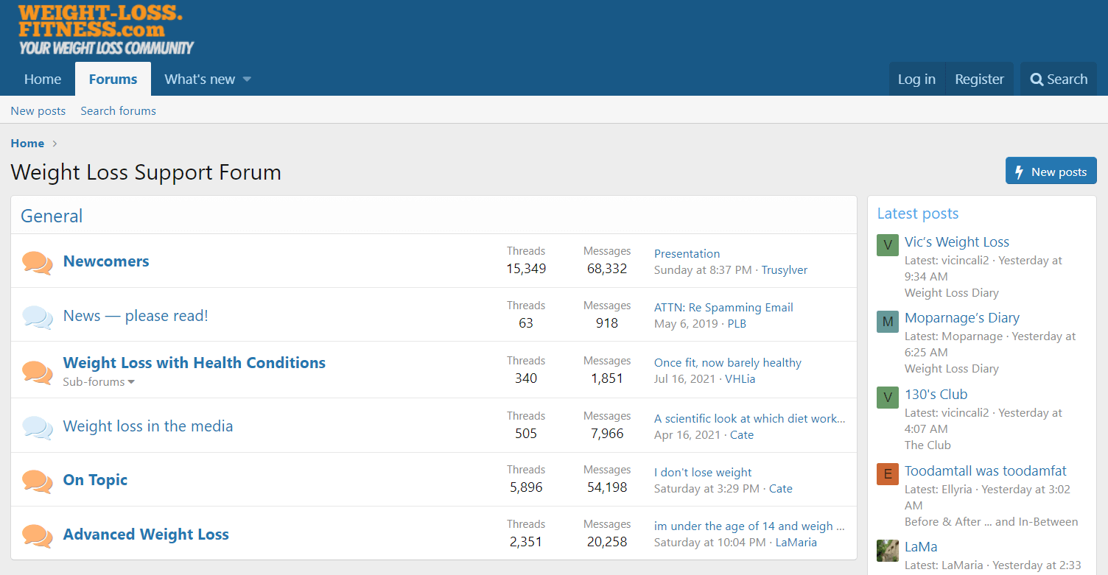Click the Weight-Loss.Fitness.com site logo
1108x575 pixels.
coord(105,29)
